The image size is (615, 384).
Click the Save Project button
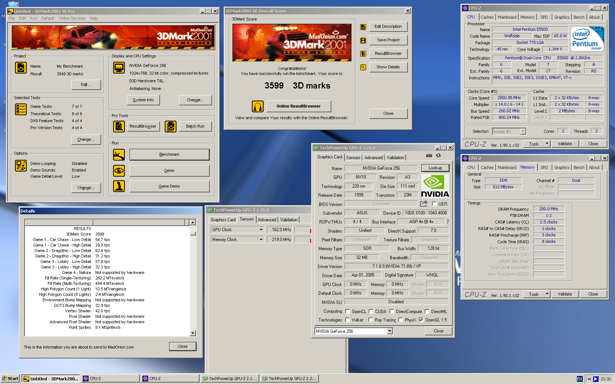[388, 40]
